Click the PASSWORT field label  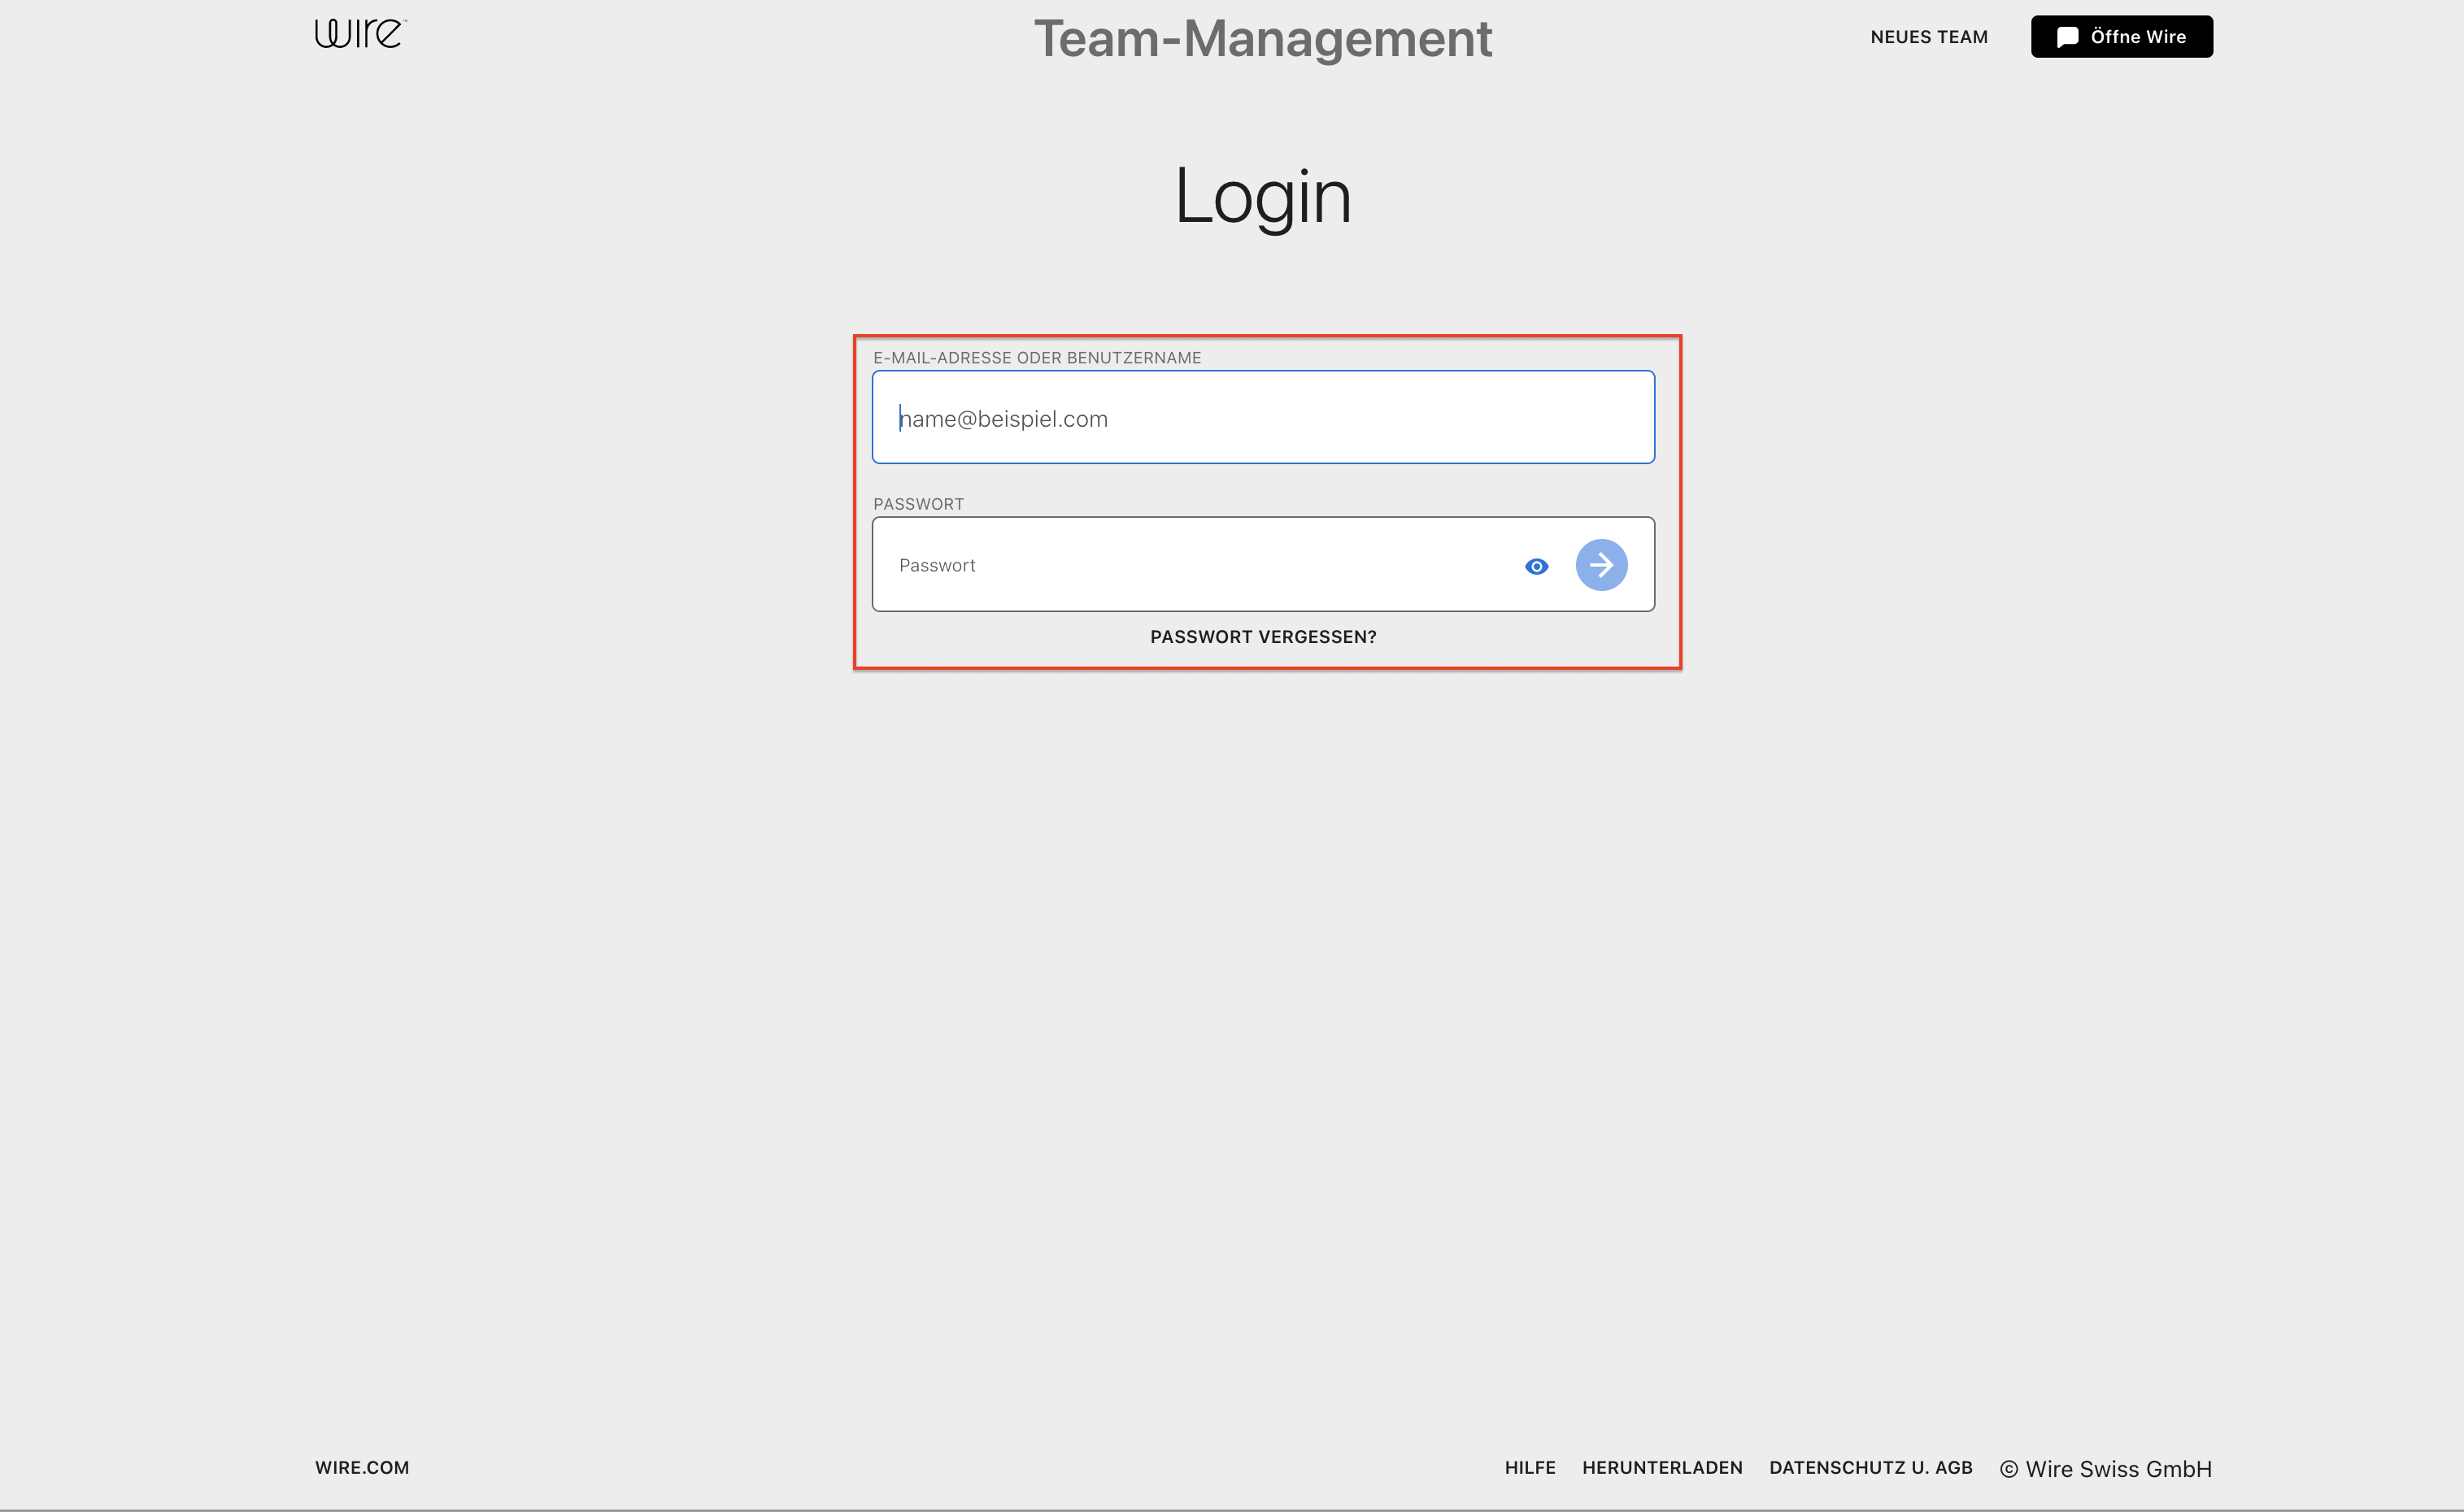918,504
